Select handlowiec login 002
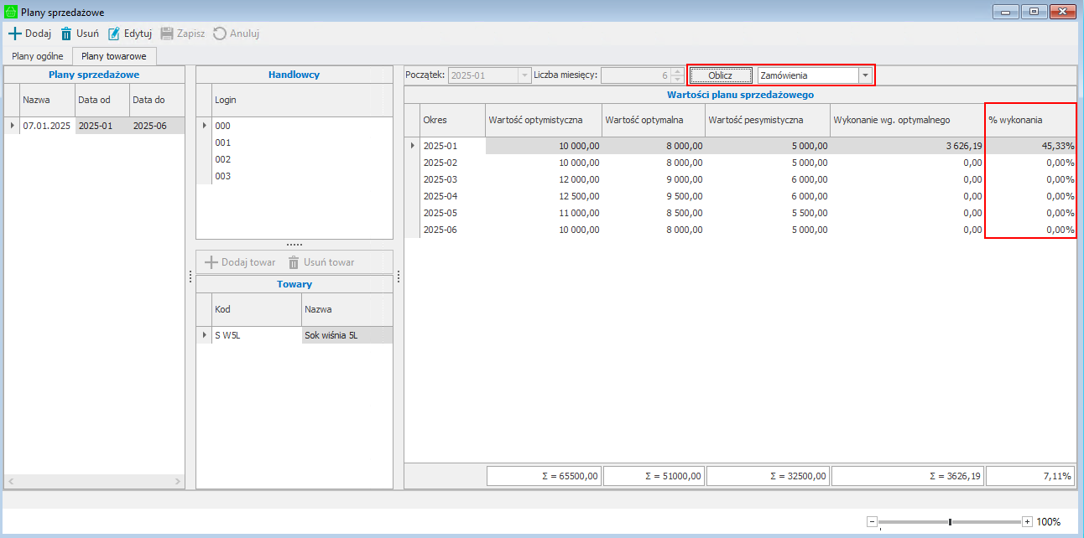The width and height of the screenshot is (1084, 538). pyautogui.click(x=222, y=159)
